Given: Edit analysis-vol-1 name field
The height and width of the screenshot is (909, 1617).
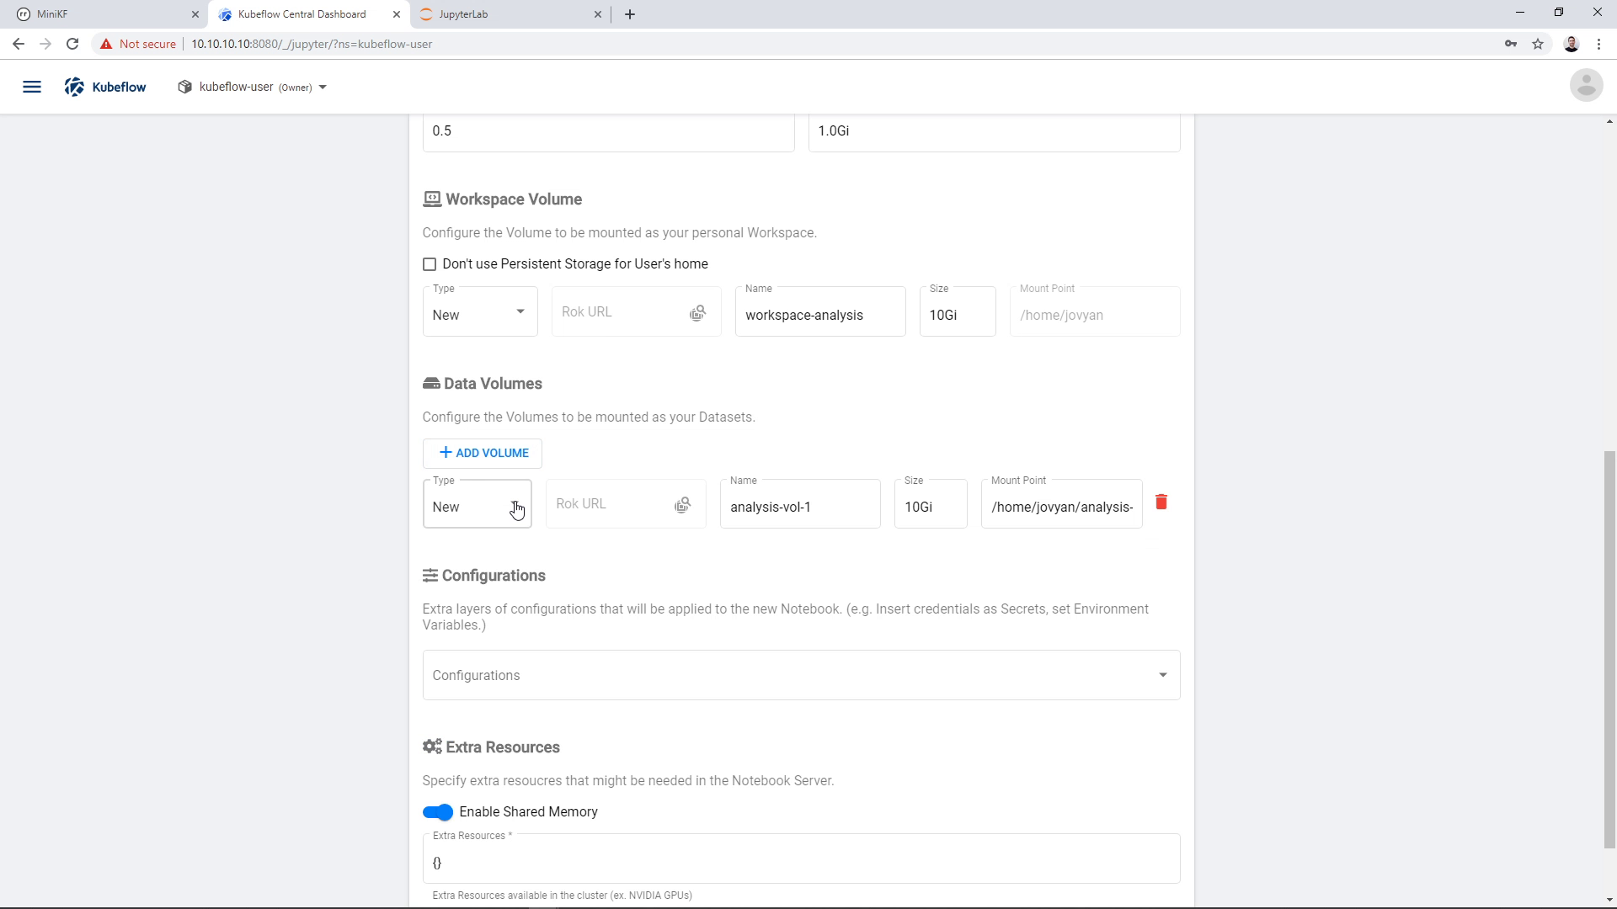Looking at the screenshot, I should [800, 504].
